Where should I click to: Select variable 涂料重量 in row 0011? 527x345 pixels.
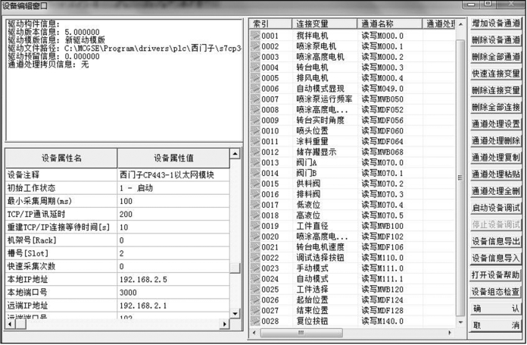(312, 141)
